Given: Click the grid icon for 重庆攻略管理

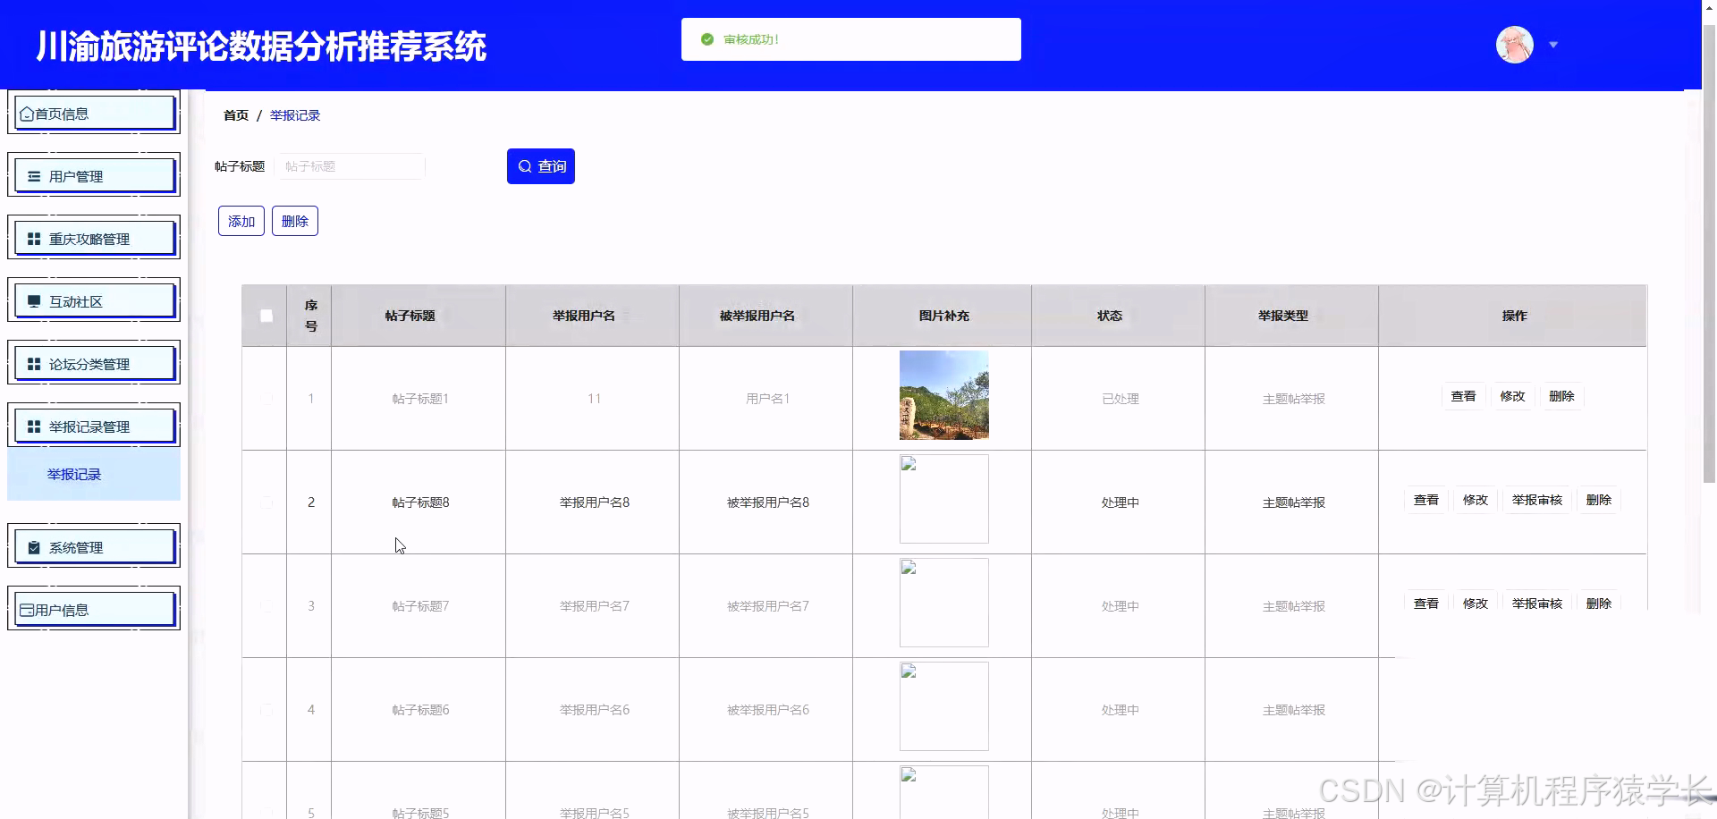Looking at the screenshot, I should 33,238.
